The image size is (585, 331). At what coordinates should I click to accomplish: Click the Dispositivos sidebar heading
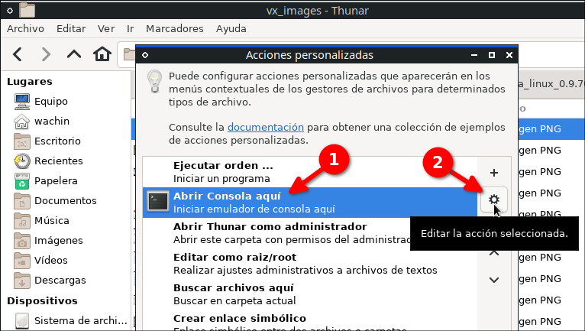tap(42, 300)
